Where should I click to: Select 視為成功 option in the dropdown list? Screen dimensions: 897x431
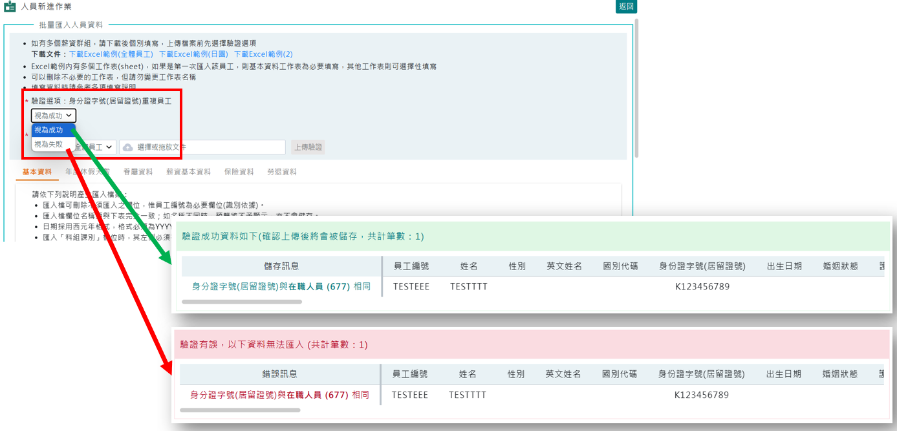[49, 130]
